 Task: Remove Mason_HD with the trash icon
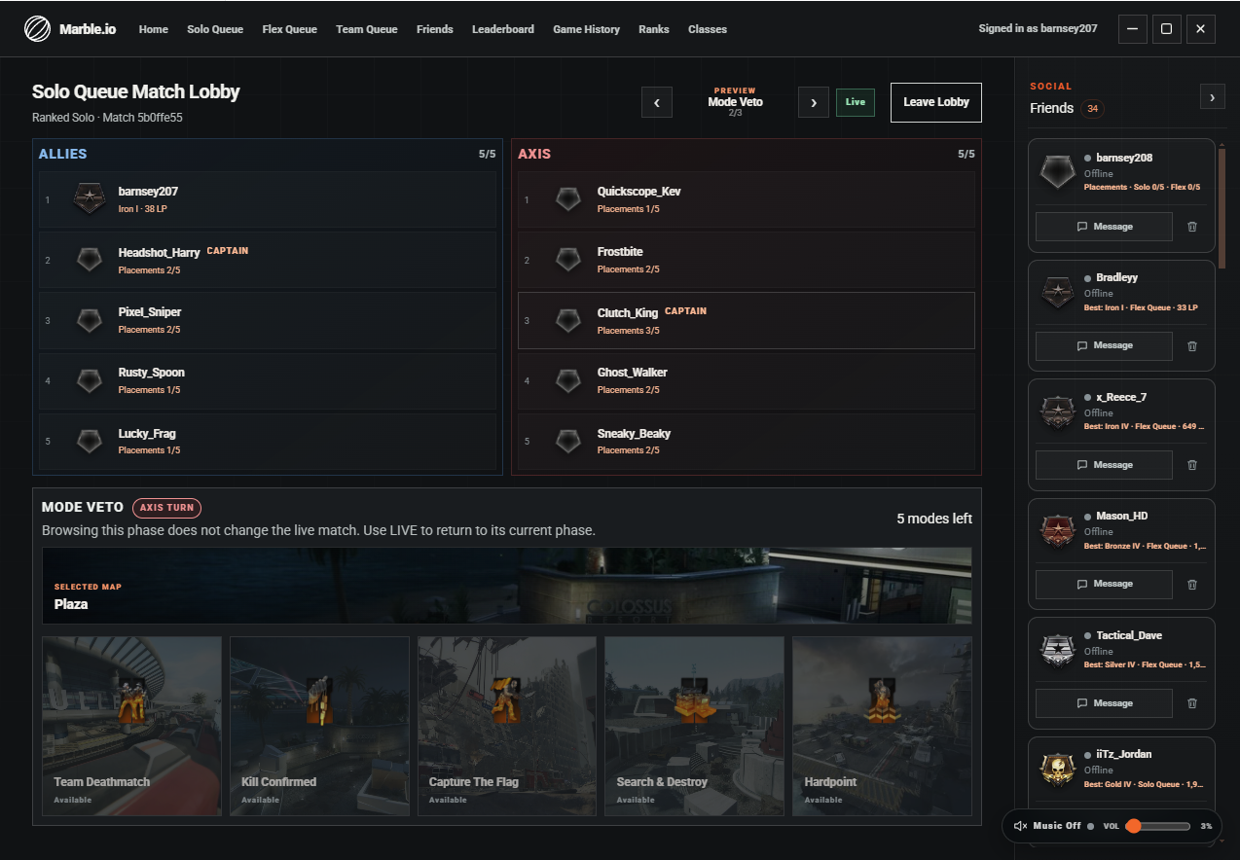tap(1192, 584)
